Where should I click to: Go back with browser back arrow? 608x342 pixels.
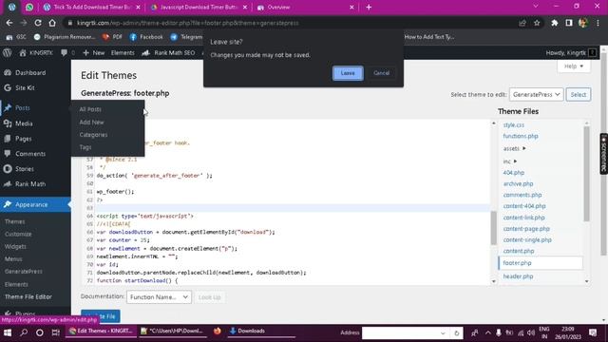[9, 23]
